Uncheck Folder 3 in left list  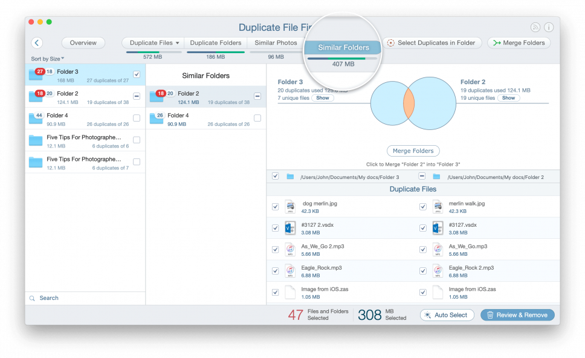coord(137,74)
